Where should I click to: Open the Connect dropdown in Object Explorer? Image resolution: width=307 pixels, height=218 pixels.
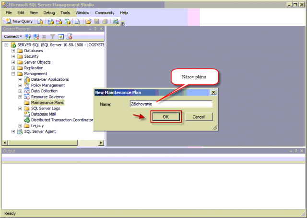click(13, 36)
